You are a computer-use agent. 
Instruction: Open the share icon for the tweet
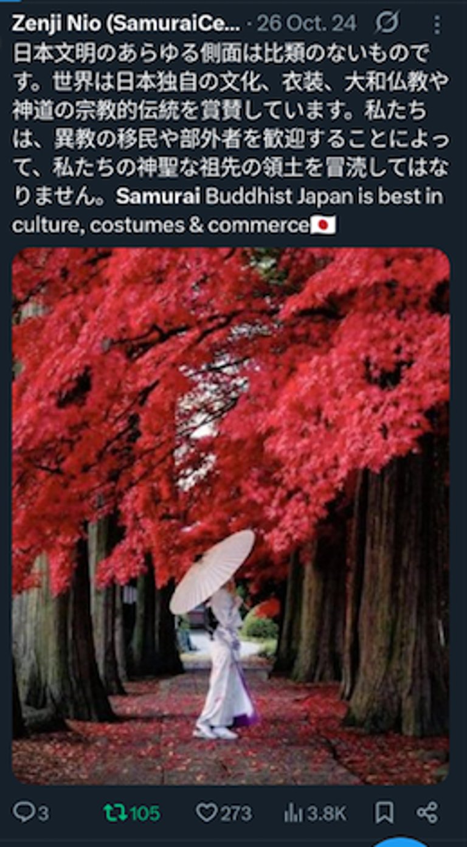pyautogui.click(x=427, y=813)
